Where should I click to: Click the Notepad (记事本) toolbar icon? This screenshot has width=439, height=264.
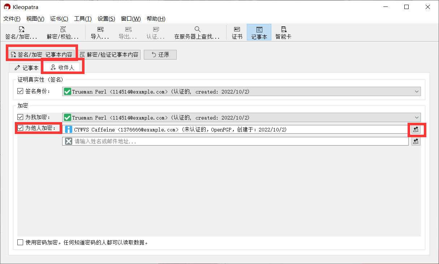point(259,32)
